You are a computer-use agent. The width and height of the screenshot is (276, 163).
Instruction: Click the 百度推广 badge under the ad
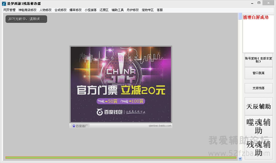pyautogui.click(x=80, y=126)
